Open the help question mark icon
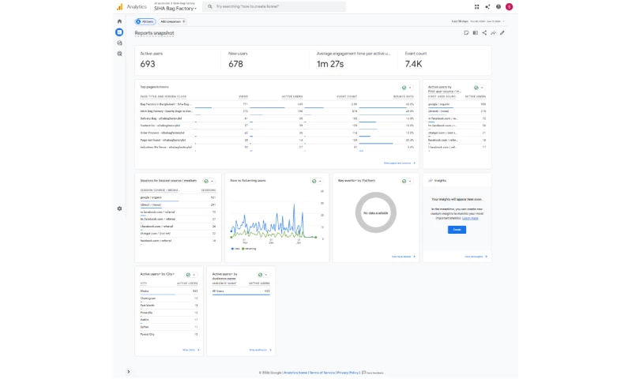The height and width of the screenshot is (379, 632). tap(498, 6)
